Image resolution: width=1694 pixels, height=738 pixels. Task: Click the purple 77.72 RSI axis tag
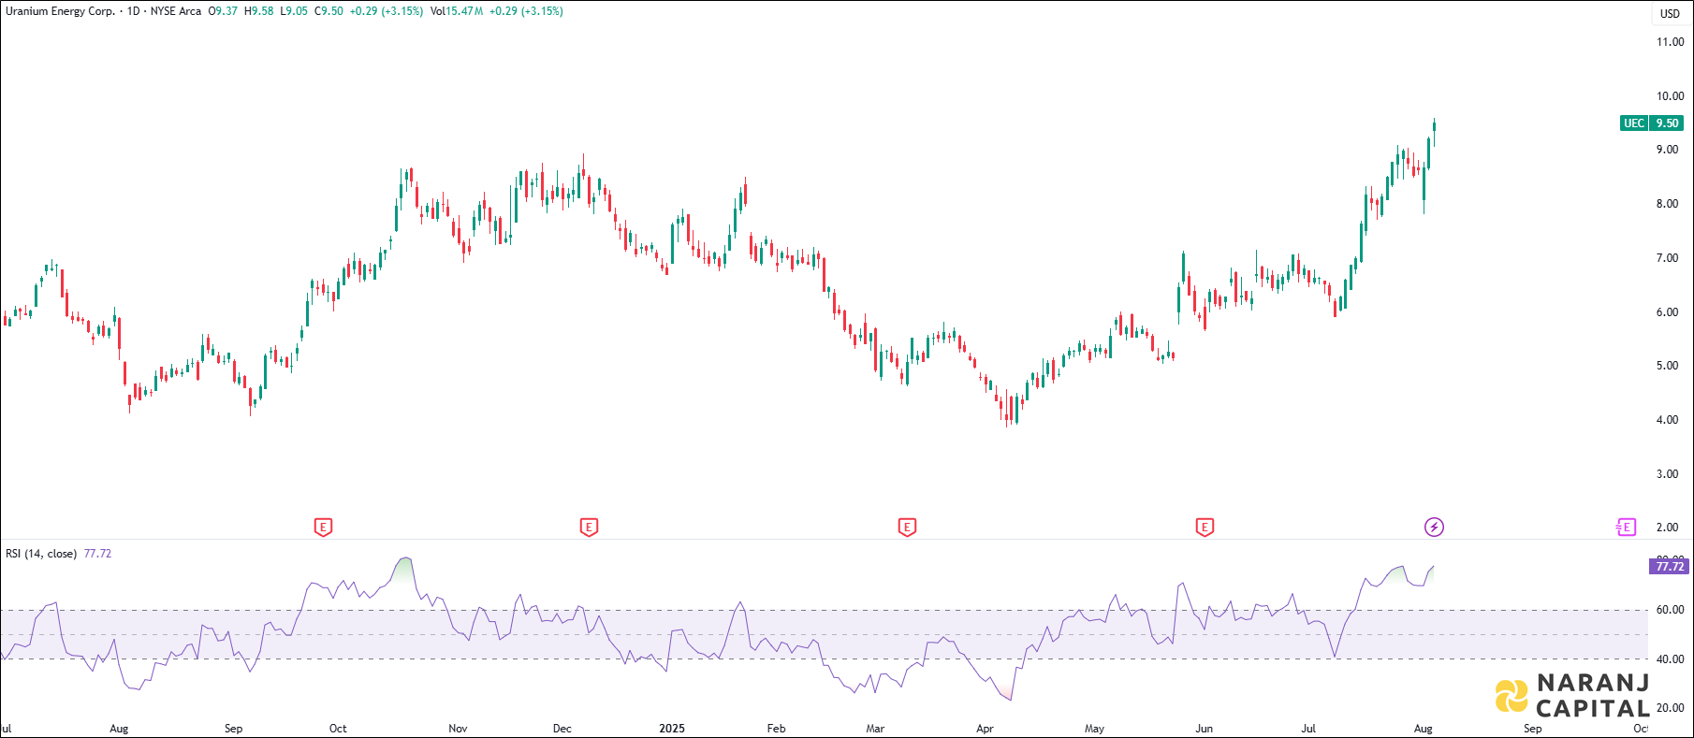click(x=1670, y=567)
